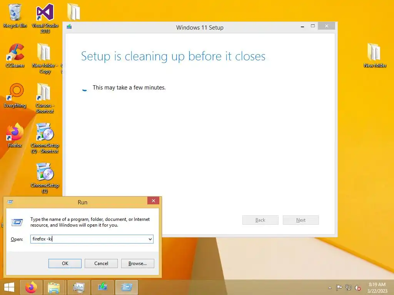Click the Run dialog title bar icon
394x295 pixels.
click(10, 202)
